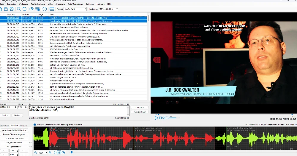This screenshot has width=297, height=156.
Task: Open the Optionen menu
Action: [90, 4]
